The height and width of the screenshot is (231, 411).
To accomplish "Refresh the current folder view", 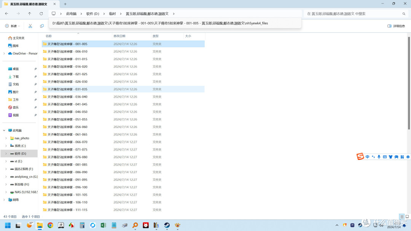I will click(41, 14).
